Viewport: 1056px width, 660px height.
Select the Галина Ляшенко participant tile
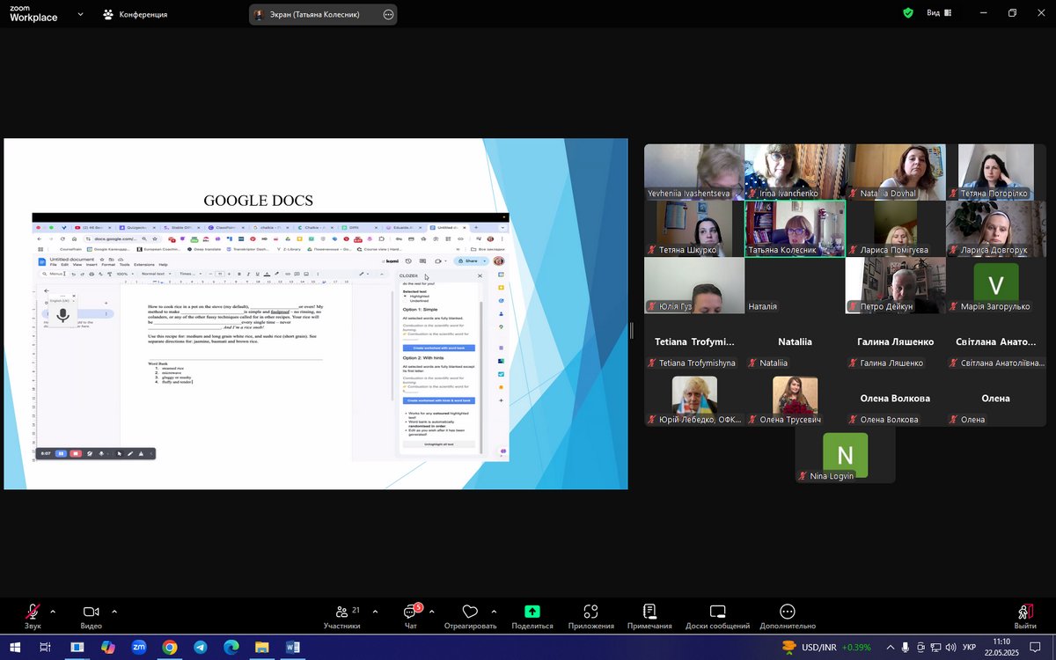[x=896, y=342]
